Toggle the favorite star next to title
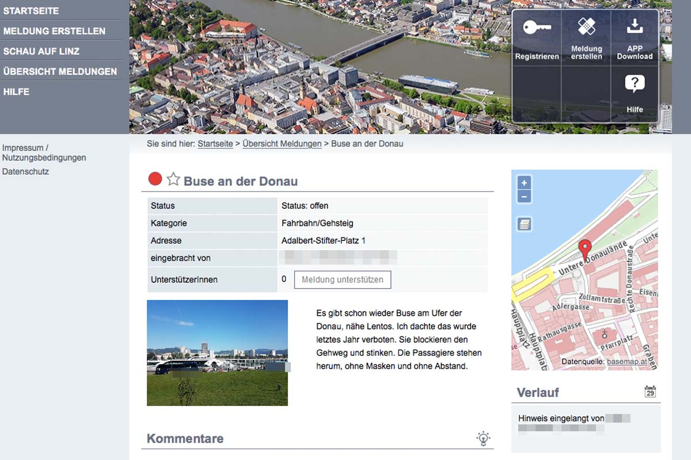This screenshot has width=691, height=460. 173,179
